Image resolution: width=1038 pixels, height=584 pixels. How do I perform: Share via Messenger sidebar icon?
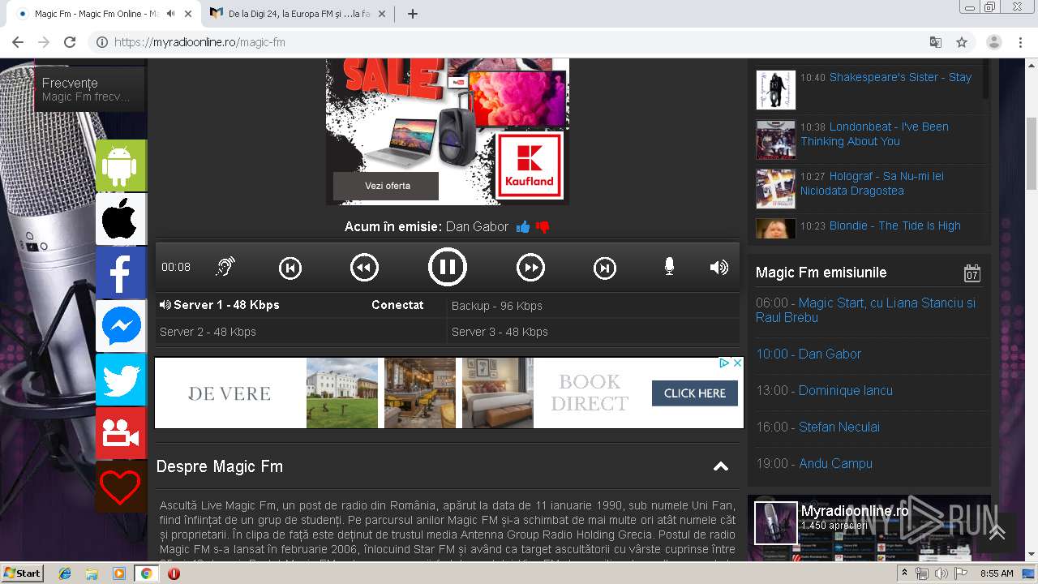[x=121, y=326]
